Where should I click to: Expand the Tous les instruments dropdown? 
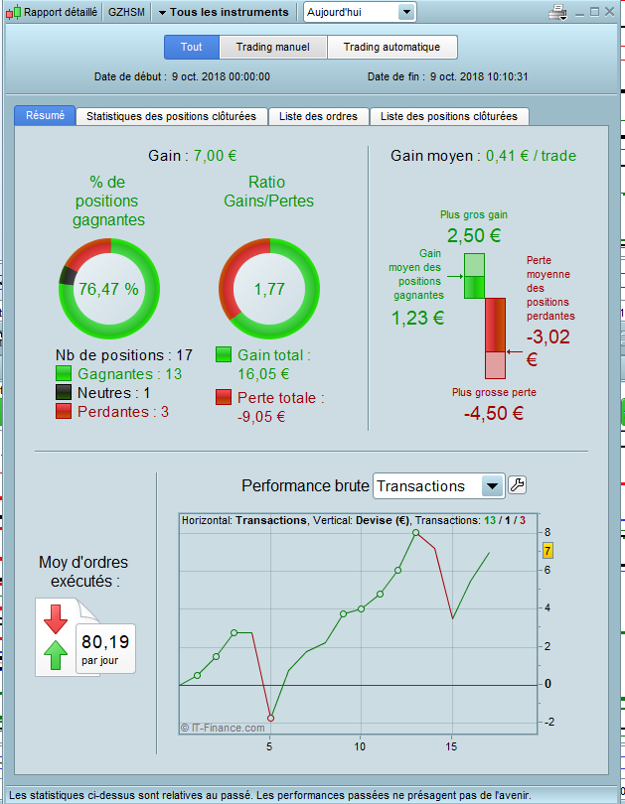pos(224,12)
